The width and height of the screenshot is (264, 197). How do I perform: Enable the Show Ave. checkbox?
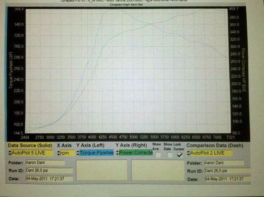(158, 155)
